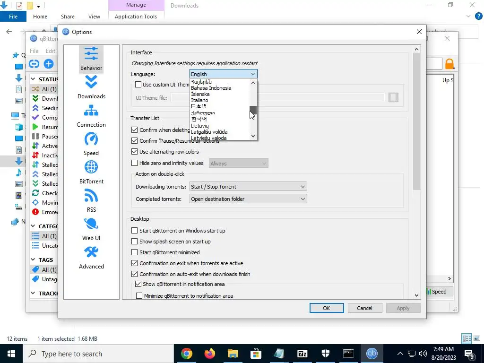Click the add torrent file plus icon

49,64
